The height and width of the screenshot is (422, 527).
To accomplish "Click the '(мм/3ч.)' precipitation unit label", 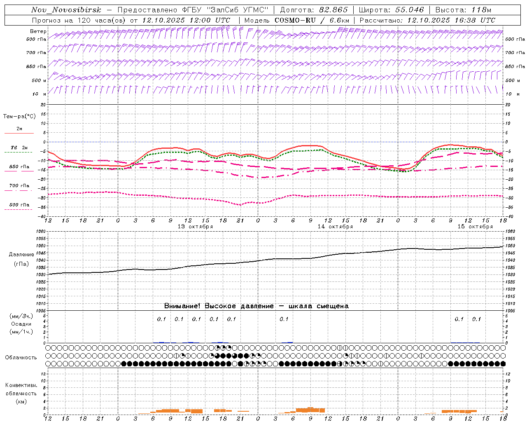I will tap(21, 316).
